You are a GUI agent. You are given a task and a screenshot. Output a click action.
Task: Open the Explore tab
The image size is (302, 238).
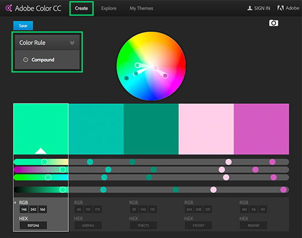(109, 8)
